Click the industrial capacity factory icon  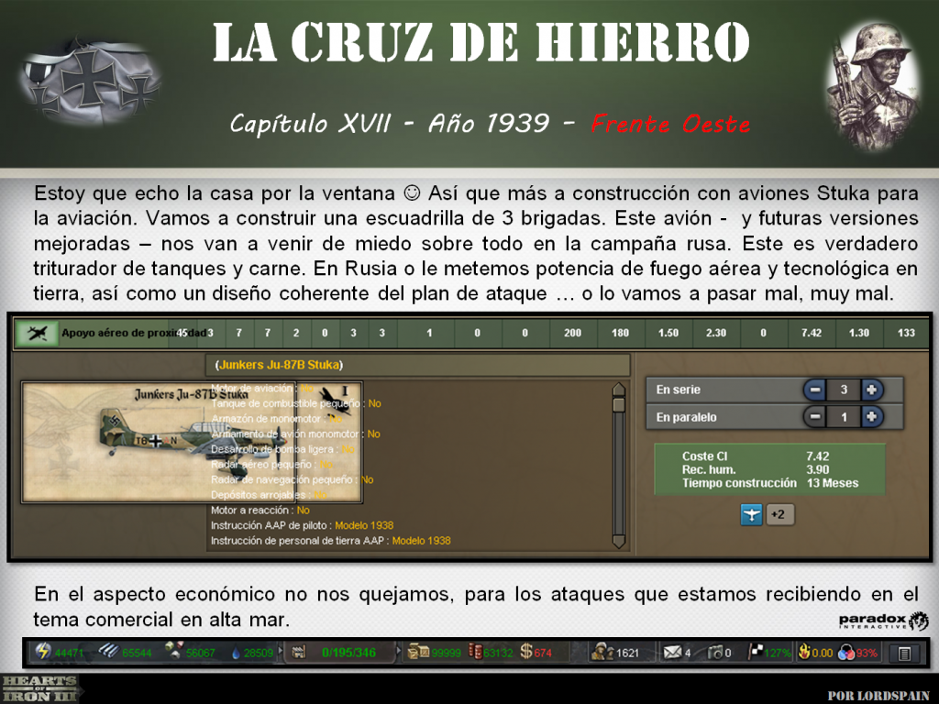[x=298, y=653]
